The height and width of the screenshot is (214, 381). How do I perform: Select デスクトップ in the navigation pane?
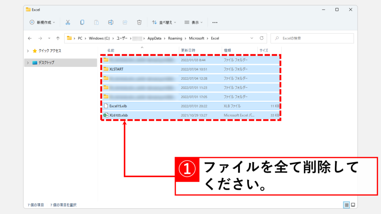(x=46, y=63)
